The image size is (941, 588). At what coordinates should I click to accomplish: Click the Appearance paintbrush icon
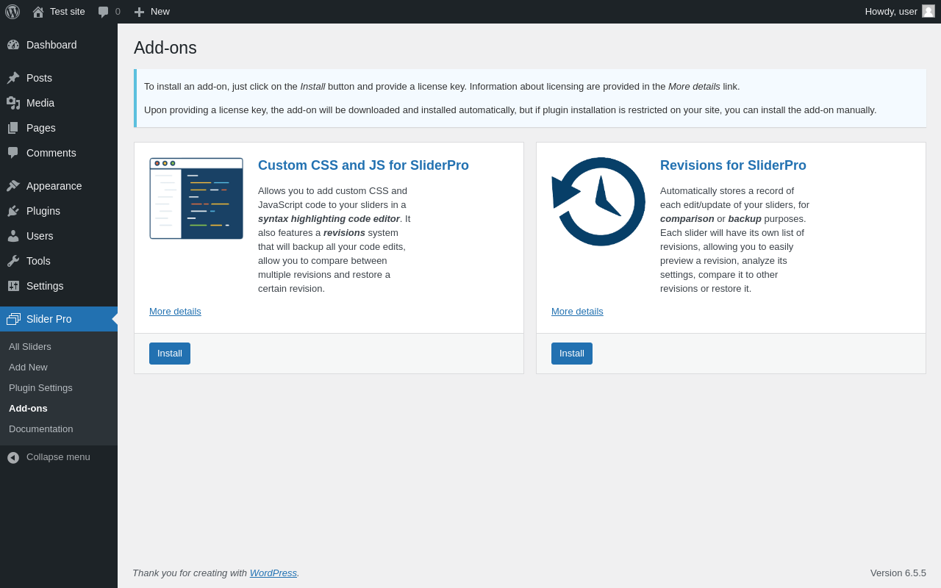pos(13,186)
